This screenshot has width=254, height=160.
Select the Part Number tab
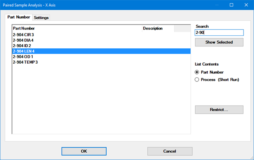(x=19, y=17)
